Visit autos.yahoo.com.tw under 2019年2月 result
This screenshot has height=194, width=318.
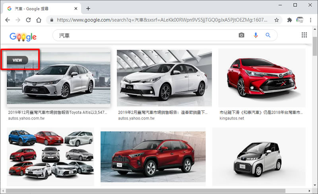pos(136,118)
